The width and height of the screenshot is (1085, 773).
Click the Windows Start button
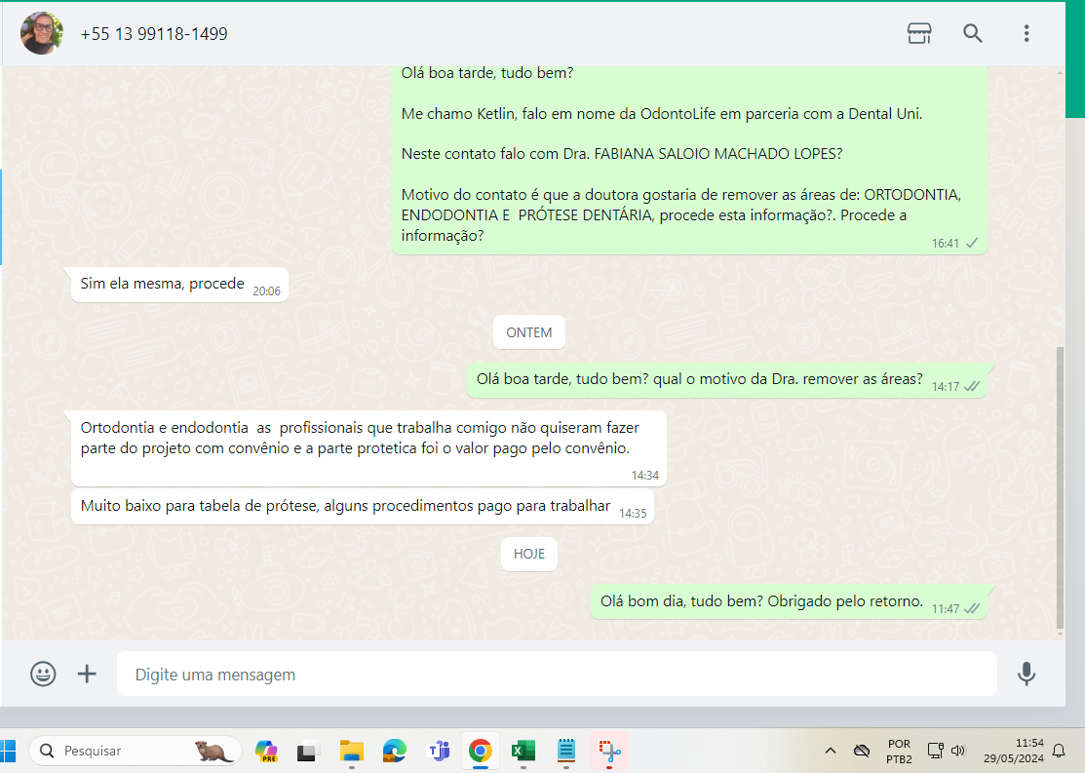tap(8, 751)
